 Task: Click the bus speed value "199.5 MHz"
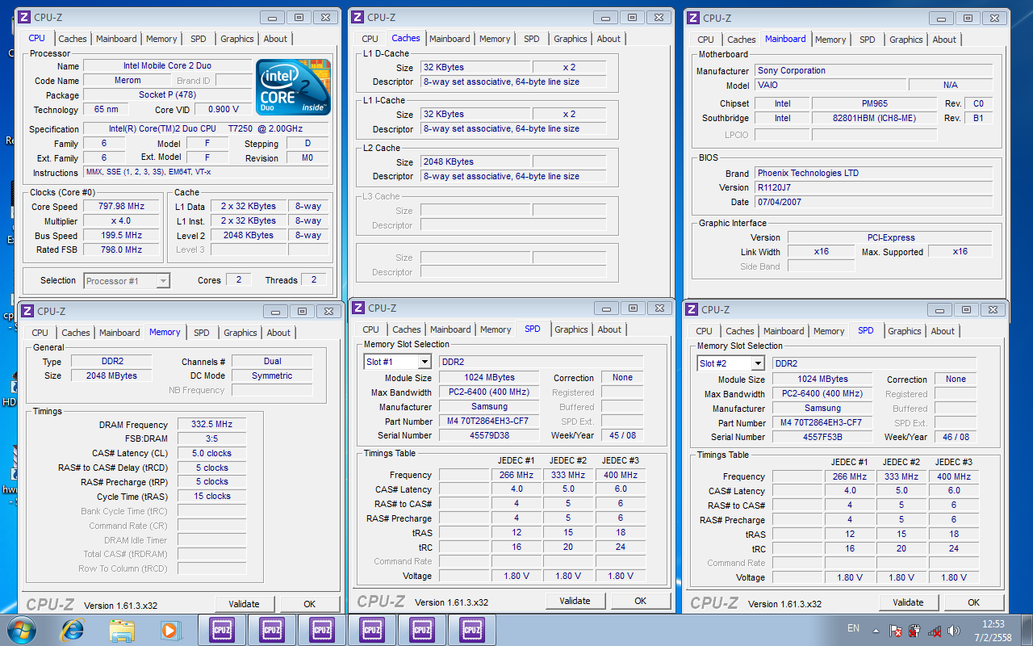click(x=122, y=235)
